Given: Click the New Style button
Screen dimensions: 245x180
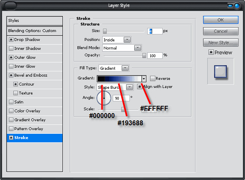Looking at the screenshot, I should click(220, 43).
